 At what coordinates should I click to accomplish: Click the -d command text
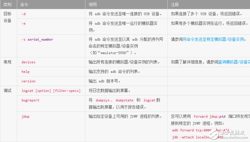coord(24,14)
